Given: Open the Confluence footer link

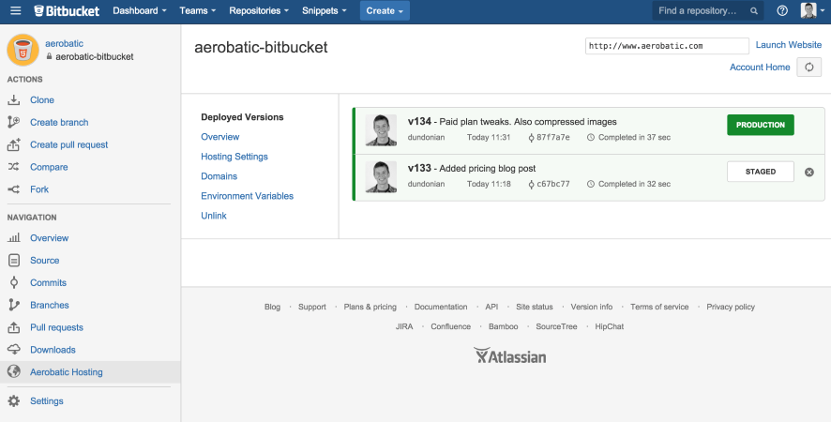Looking at the screenshot, I should click(x=450, y=326).
